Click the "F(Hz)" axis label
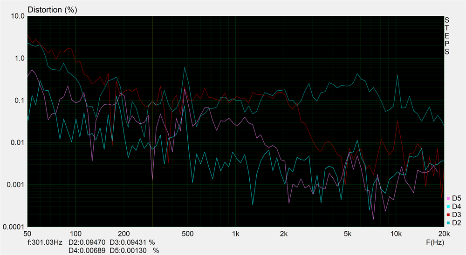Image resolution: width=466 pixels, height=255 pixels. (x=435, y=242)
